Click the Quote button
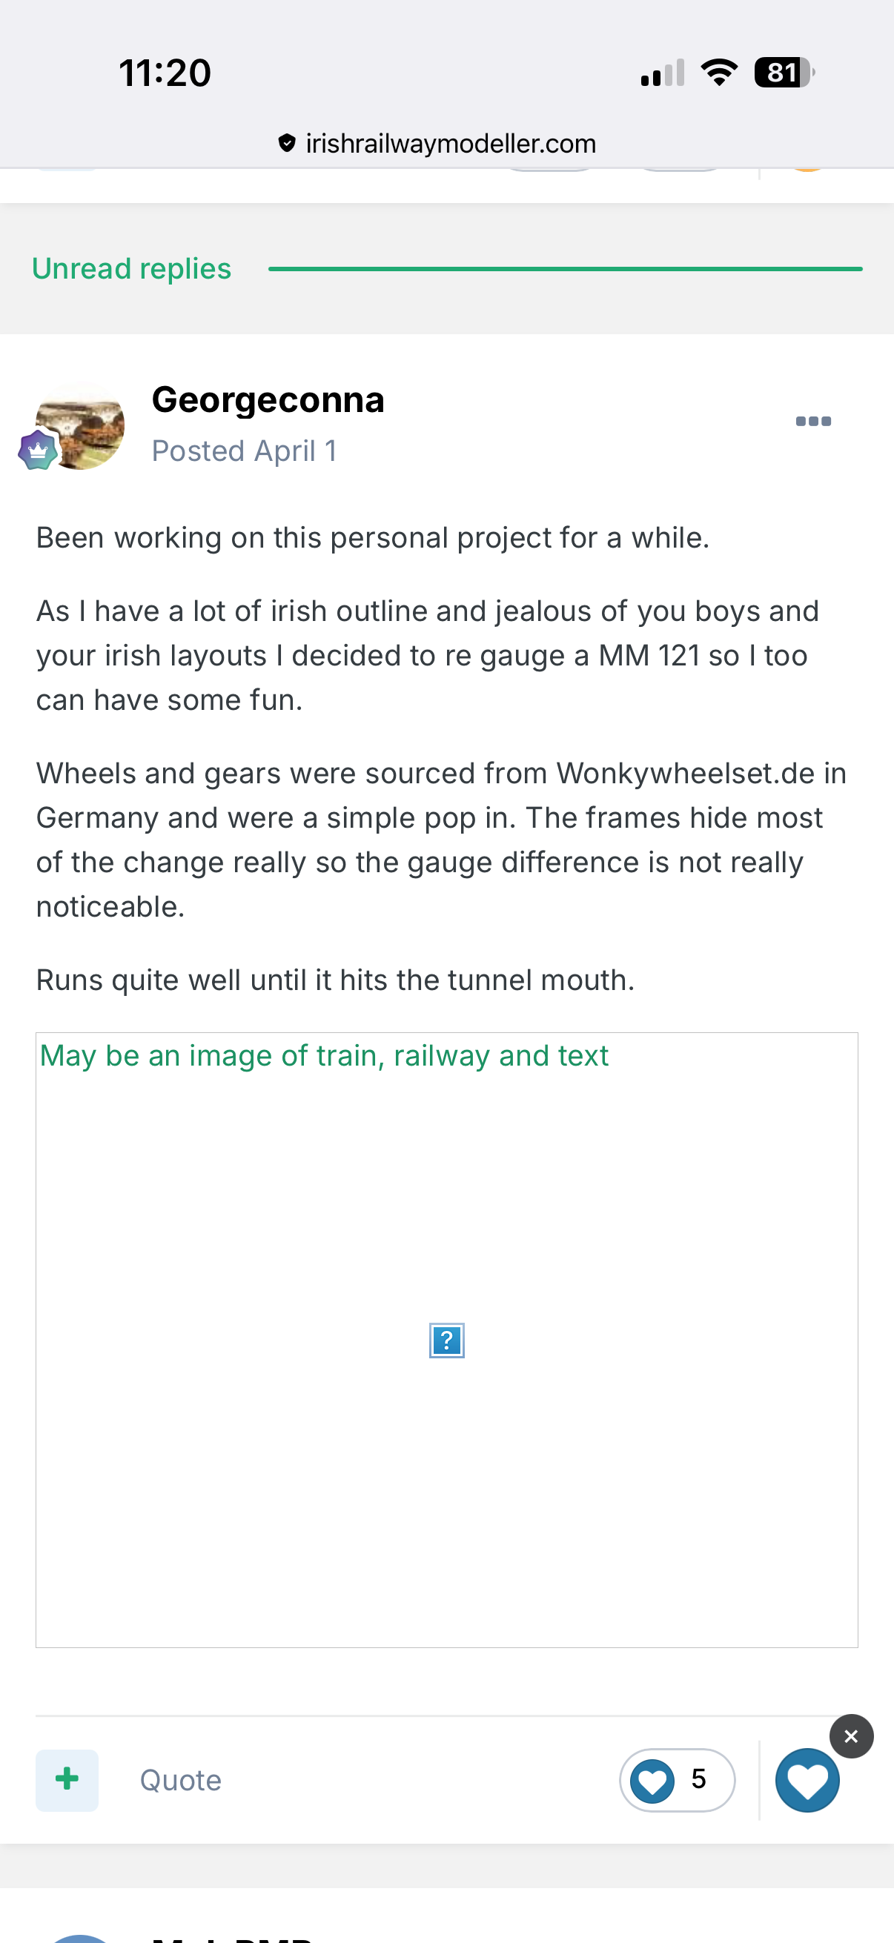 point(180,1780)
